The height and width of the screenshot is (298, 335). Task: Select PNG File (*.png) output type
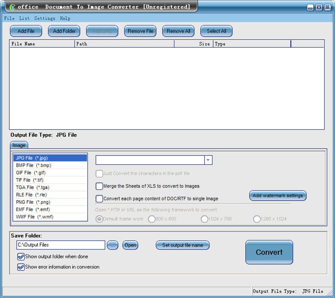(33, 202)
